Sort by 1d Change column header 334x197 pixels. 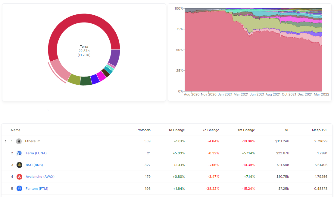tap(176, 130)
